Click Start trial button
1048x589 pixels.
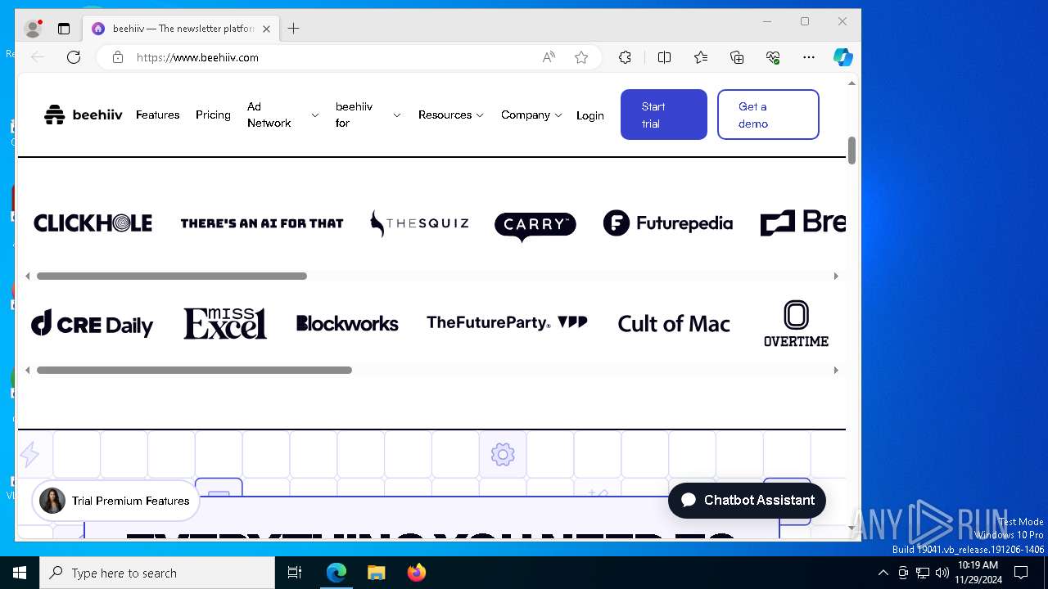click(x=664, y=115)
